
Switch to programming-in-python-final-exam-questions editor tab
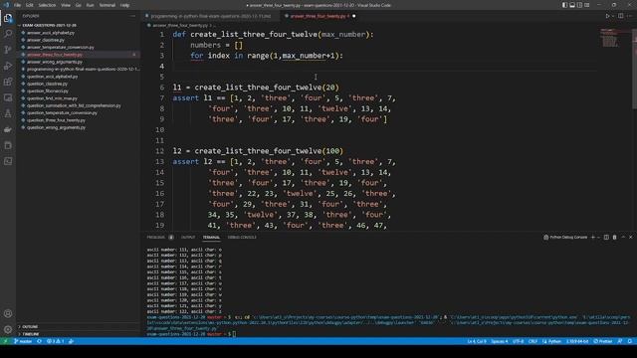tap(210, 16)
